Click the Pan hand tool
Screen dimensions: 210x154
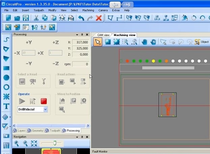pos(145,42)
